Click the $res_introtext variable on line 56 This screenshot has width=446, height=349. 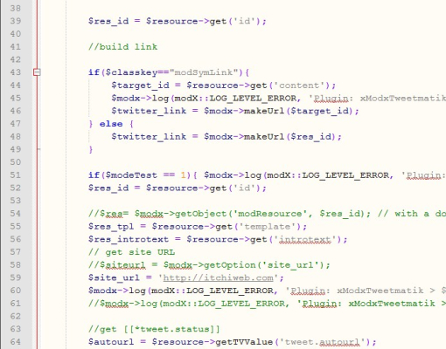point(129,239)
